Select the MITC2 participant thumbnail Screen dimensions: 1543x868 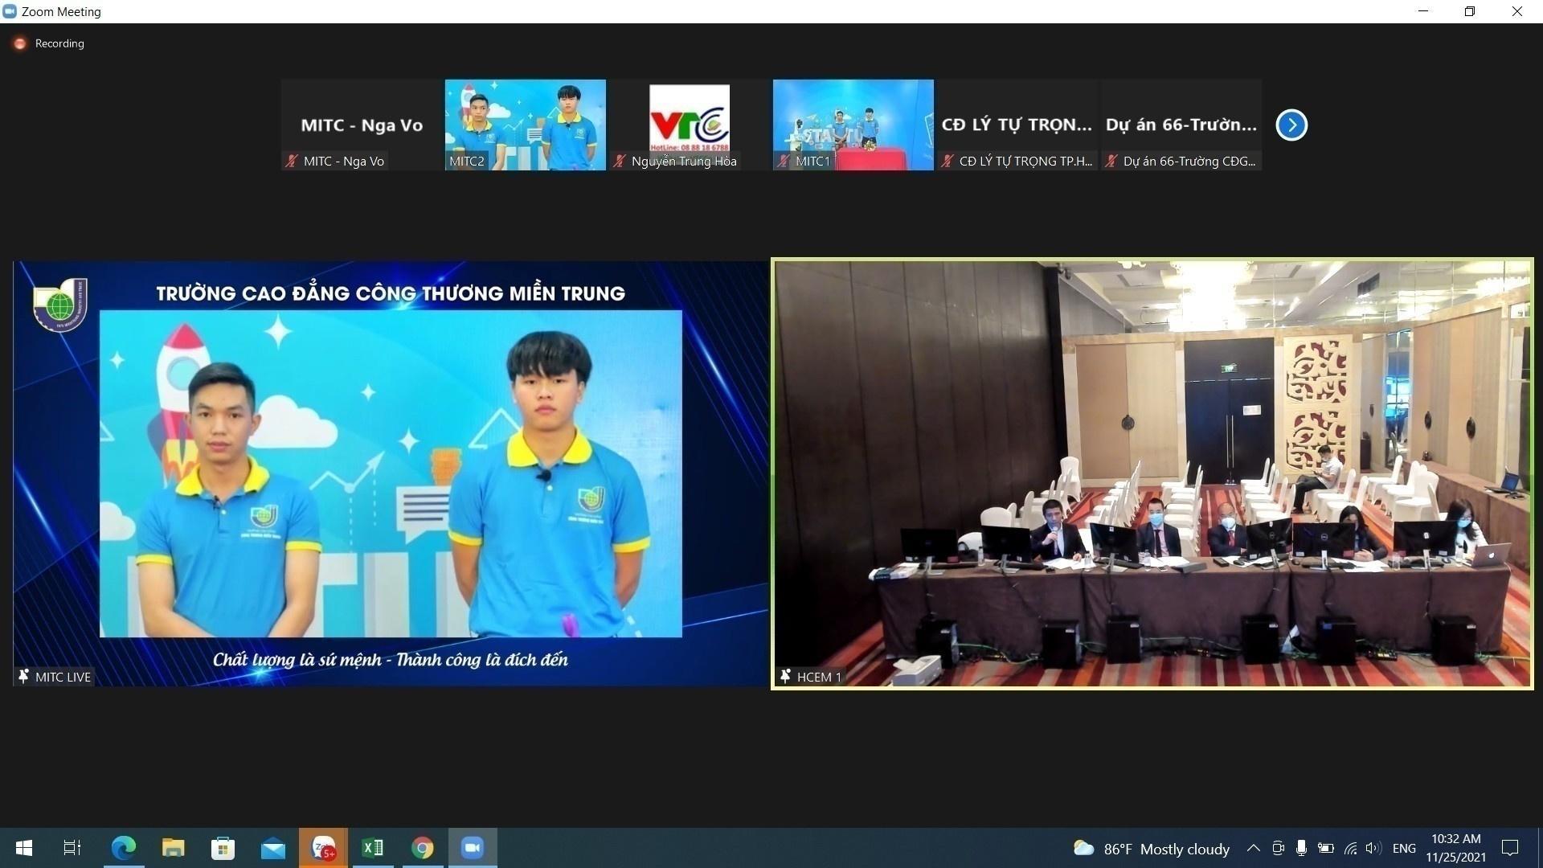click(x=525, y=125)
